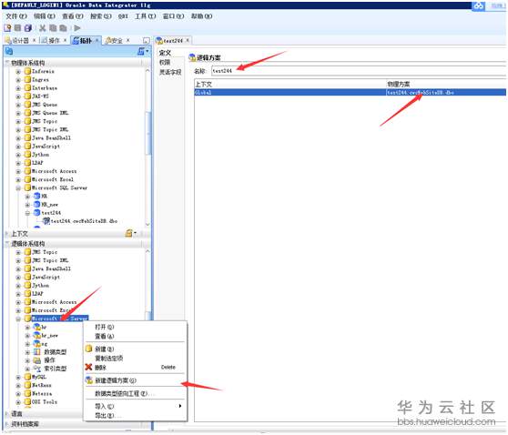Image resolution: width=508 pixels, height=435 pixels.
Task: Switch to the 安全 tab
Action: tap(117, 40)
